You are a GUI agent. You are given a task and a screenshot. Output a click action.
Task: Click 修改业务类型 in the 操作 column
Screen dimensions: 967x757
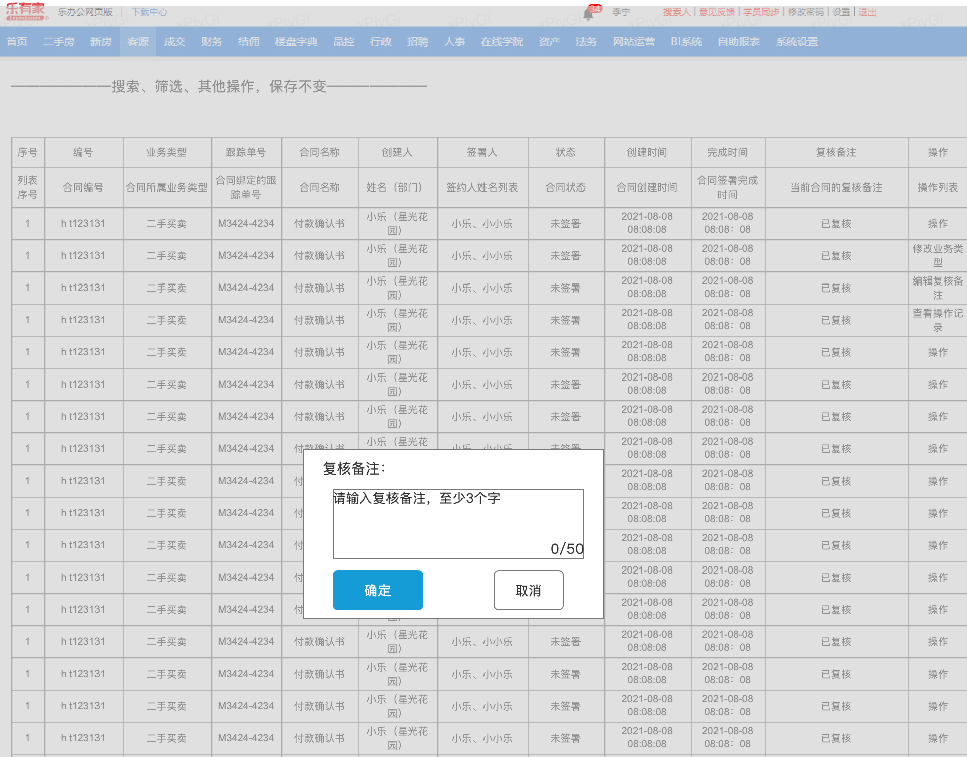pyautogui.click(x=937, y=255)
